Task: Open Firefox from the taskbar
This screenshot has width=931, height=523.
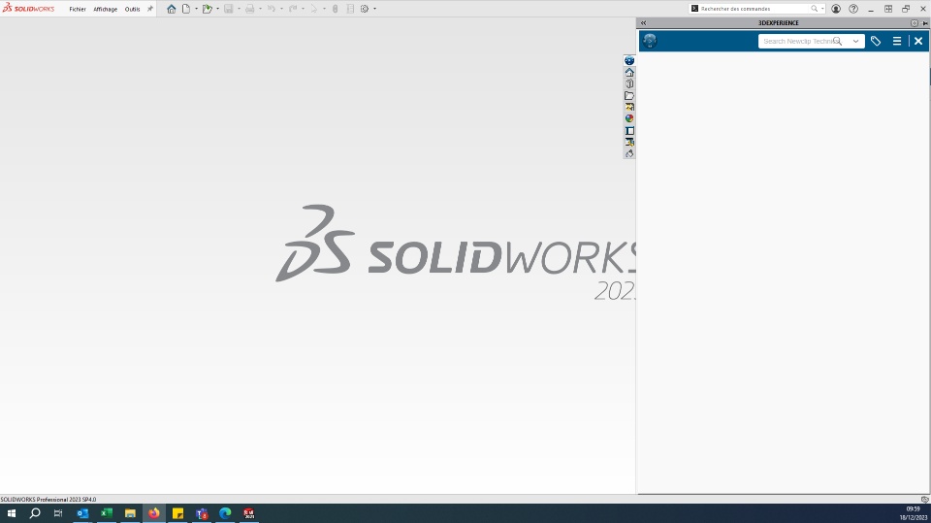Action: [154, 513]
